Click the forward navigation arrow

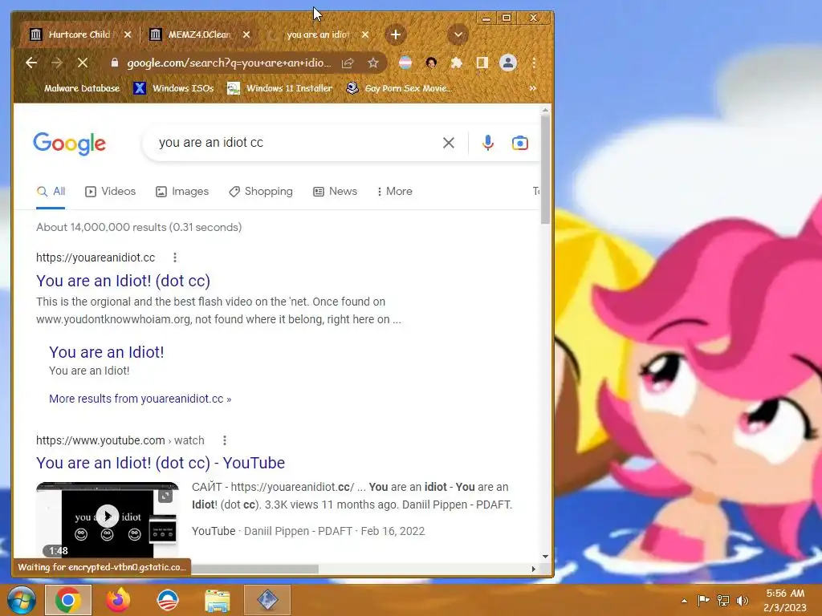click(x=57, y=63)
